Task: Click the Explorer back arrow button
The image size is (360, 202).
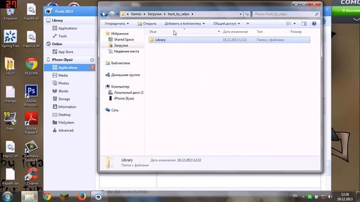Action: 104,14
